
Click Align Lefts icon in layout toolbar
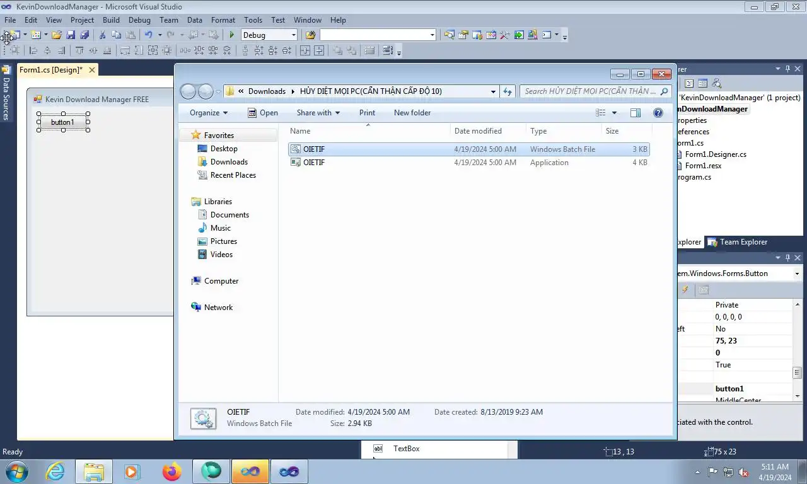(33, 51)
